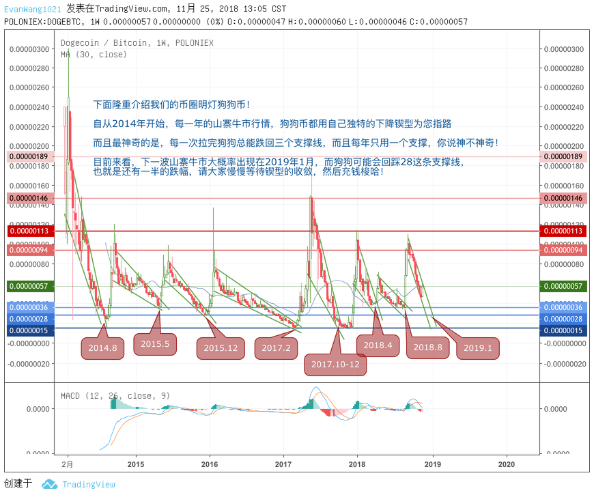Click the 0.00000146 price tag on right axis
The height and width of the screenshot is (497, 594).
click(563, 198)
